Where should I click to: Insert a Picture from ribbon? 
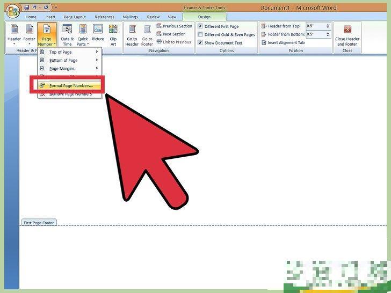(x=98, y=34)
